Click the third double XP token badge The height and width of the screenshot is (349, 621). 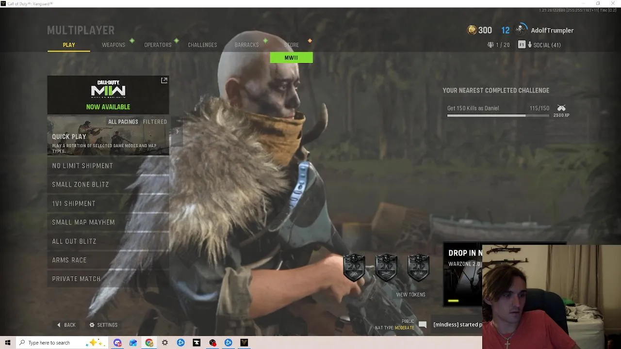(x=418, y=267)
